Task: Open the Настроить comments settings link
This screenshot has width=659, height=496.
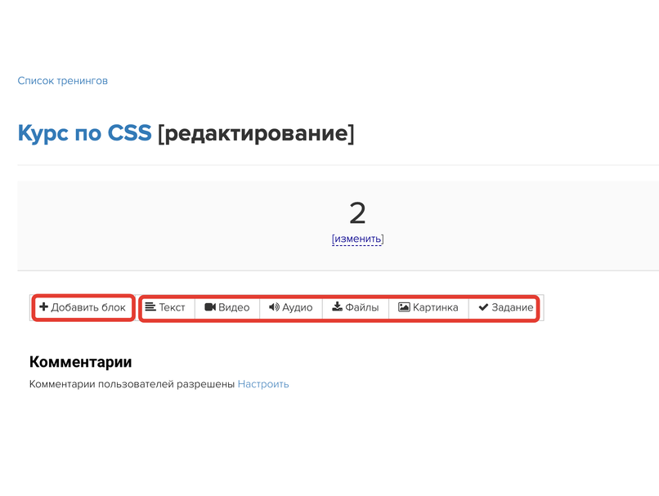Action: 263,384
